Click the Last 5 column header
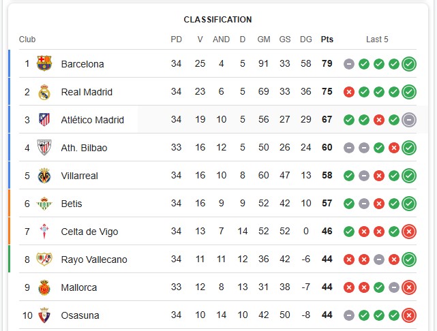 377,40
